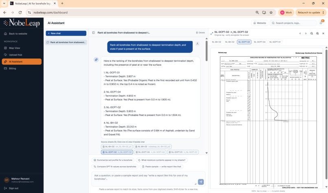Open source sheet NL-DCPT-01 chip
Screen dimensions: 328x193
pyautogui.click(x=183, y=152)
